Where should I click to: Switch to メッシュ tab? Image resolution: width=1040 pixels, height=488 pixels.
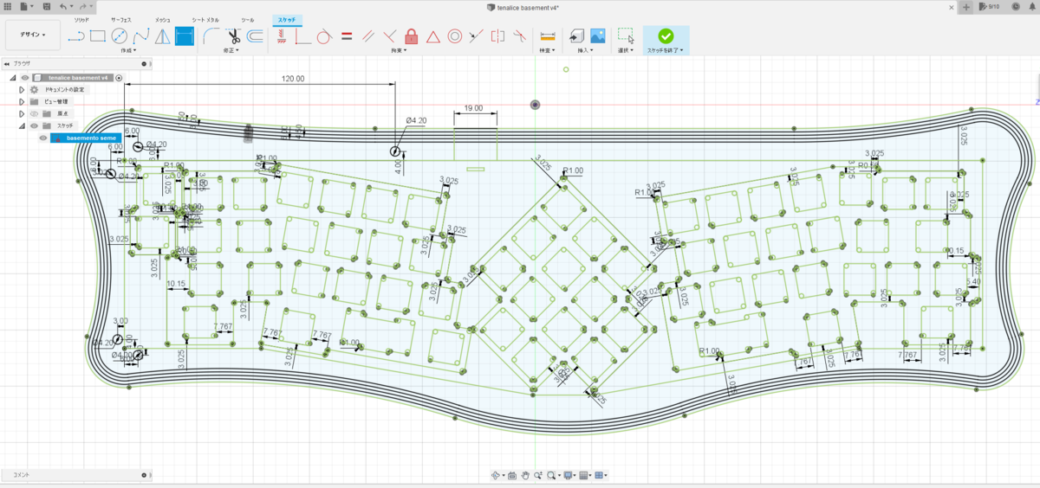[x=163, y=18]
